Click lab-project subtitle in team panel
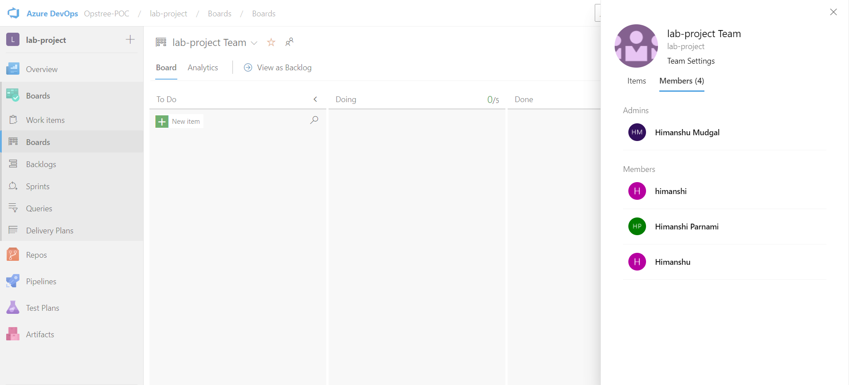 (x=686, y=46)
